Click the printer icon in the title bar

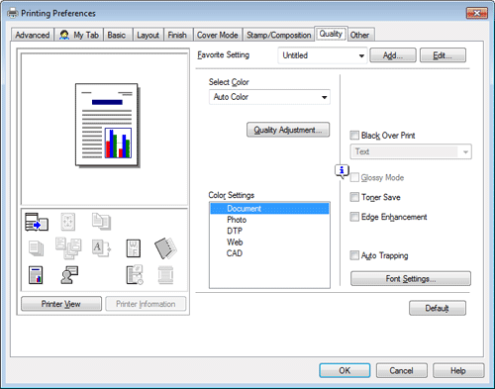(13, 13)
